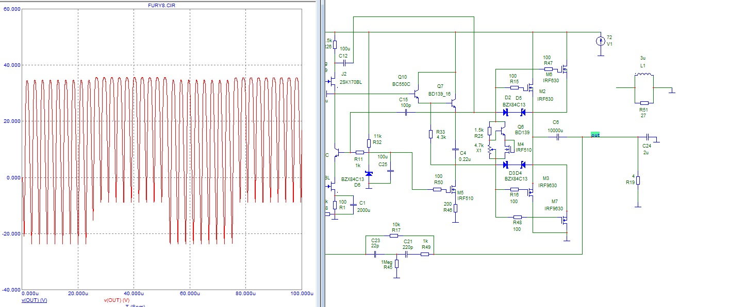Click the C23 capacitor label

(x=375, y=240)
